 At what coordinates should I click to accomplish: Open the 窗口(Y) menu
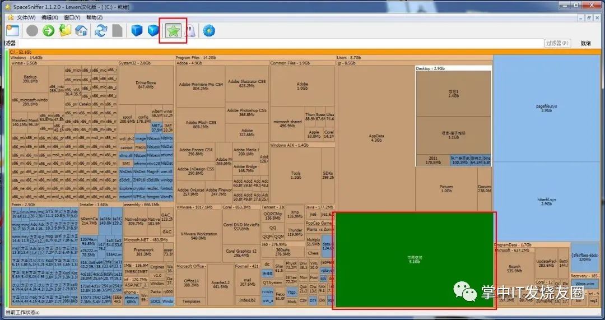(72, 17)
